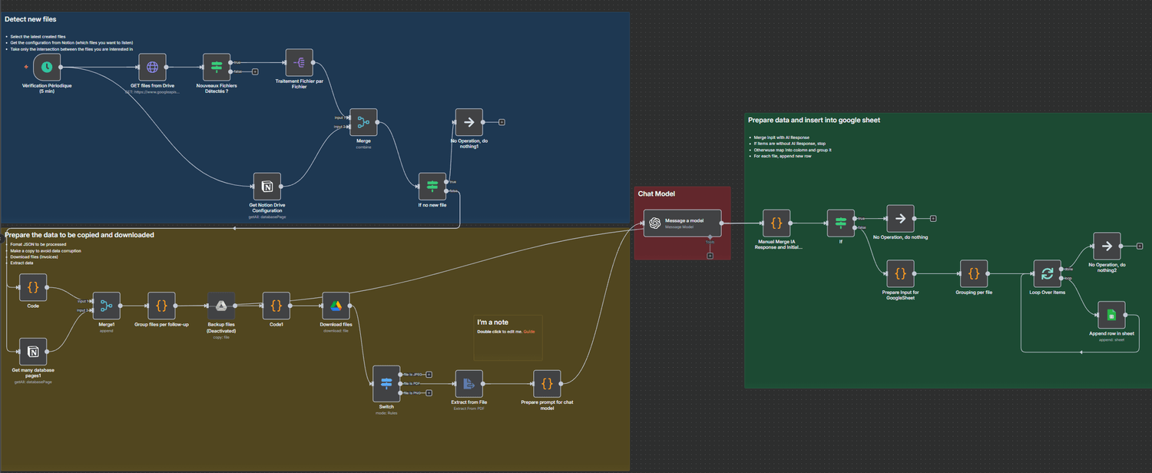The width and height of the screenshot is (1152, 473).
Task: Select the I'm a note sticky note
Action: 508,337
